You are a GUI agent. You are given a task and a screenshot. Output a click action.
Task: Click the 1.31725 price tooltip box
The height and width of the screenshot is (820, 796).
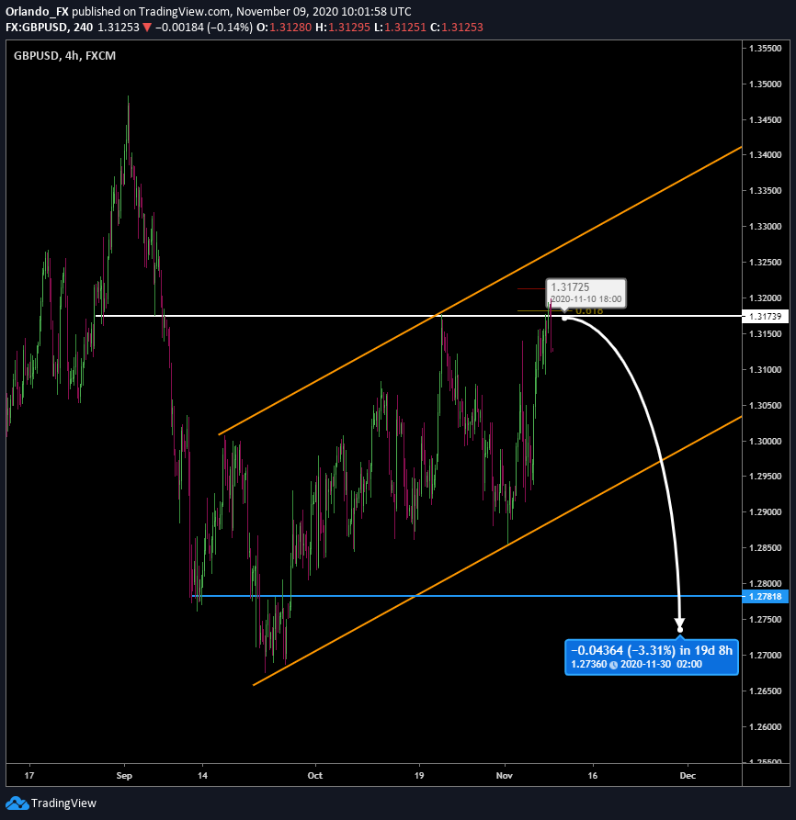click(x=586, y=293)
